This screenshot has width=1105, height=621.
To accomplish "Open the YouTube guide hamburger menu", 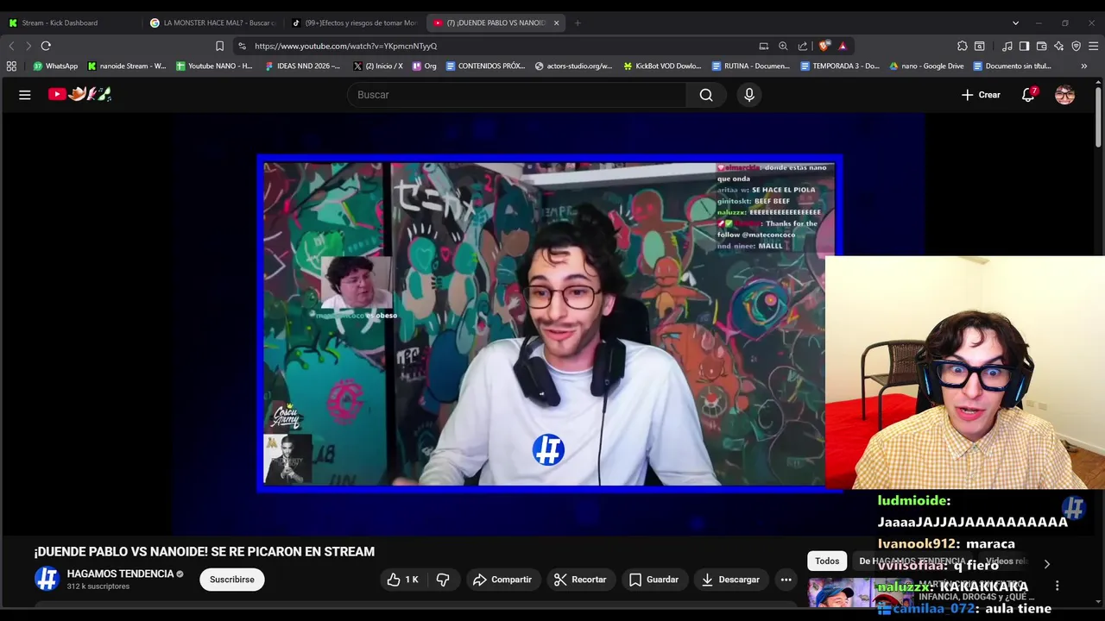I will point(25,95).
